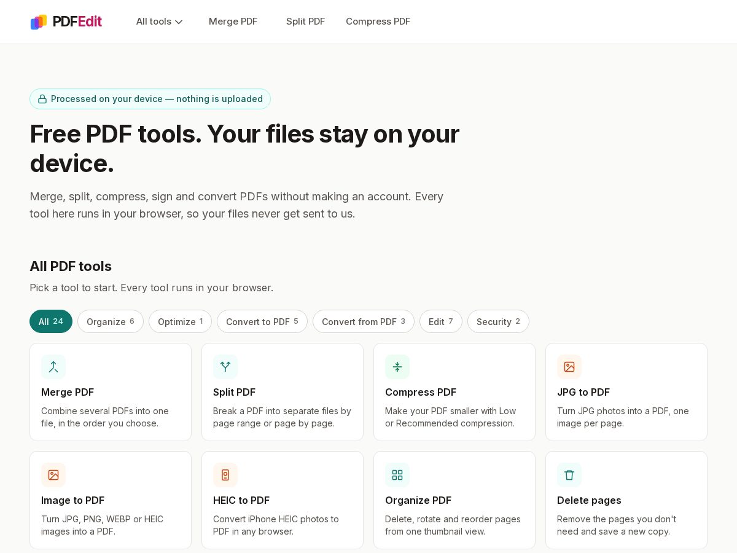
Task: Click the Image to PDF card icon
Action: click(x=53, y=475)
